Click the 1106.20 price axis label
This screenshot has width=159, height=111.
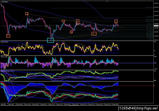[x=156, y=28]
